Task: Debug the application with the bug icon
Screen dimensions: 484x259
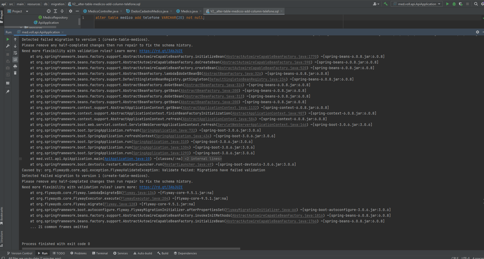Action: [x=454, y=4]
